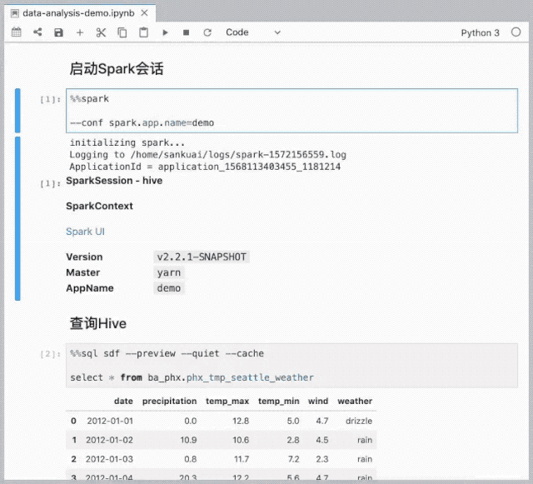533x484 pixels.
Task: Collapse the Spark output using its blue bar
Action: point(17,218)
